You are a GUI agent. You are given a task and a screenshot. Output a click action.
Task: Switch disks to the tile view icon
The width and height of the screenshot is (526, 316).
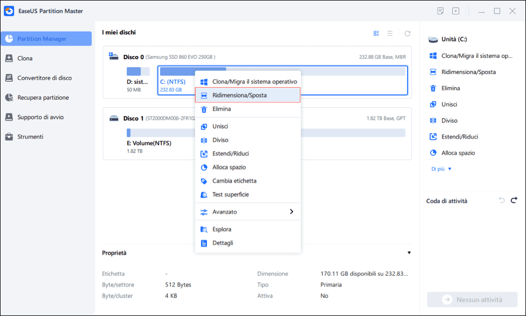[377, 34]
